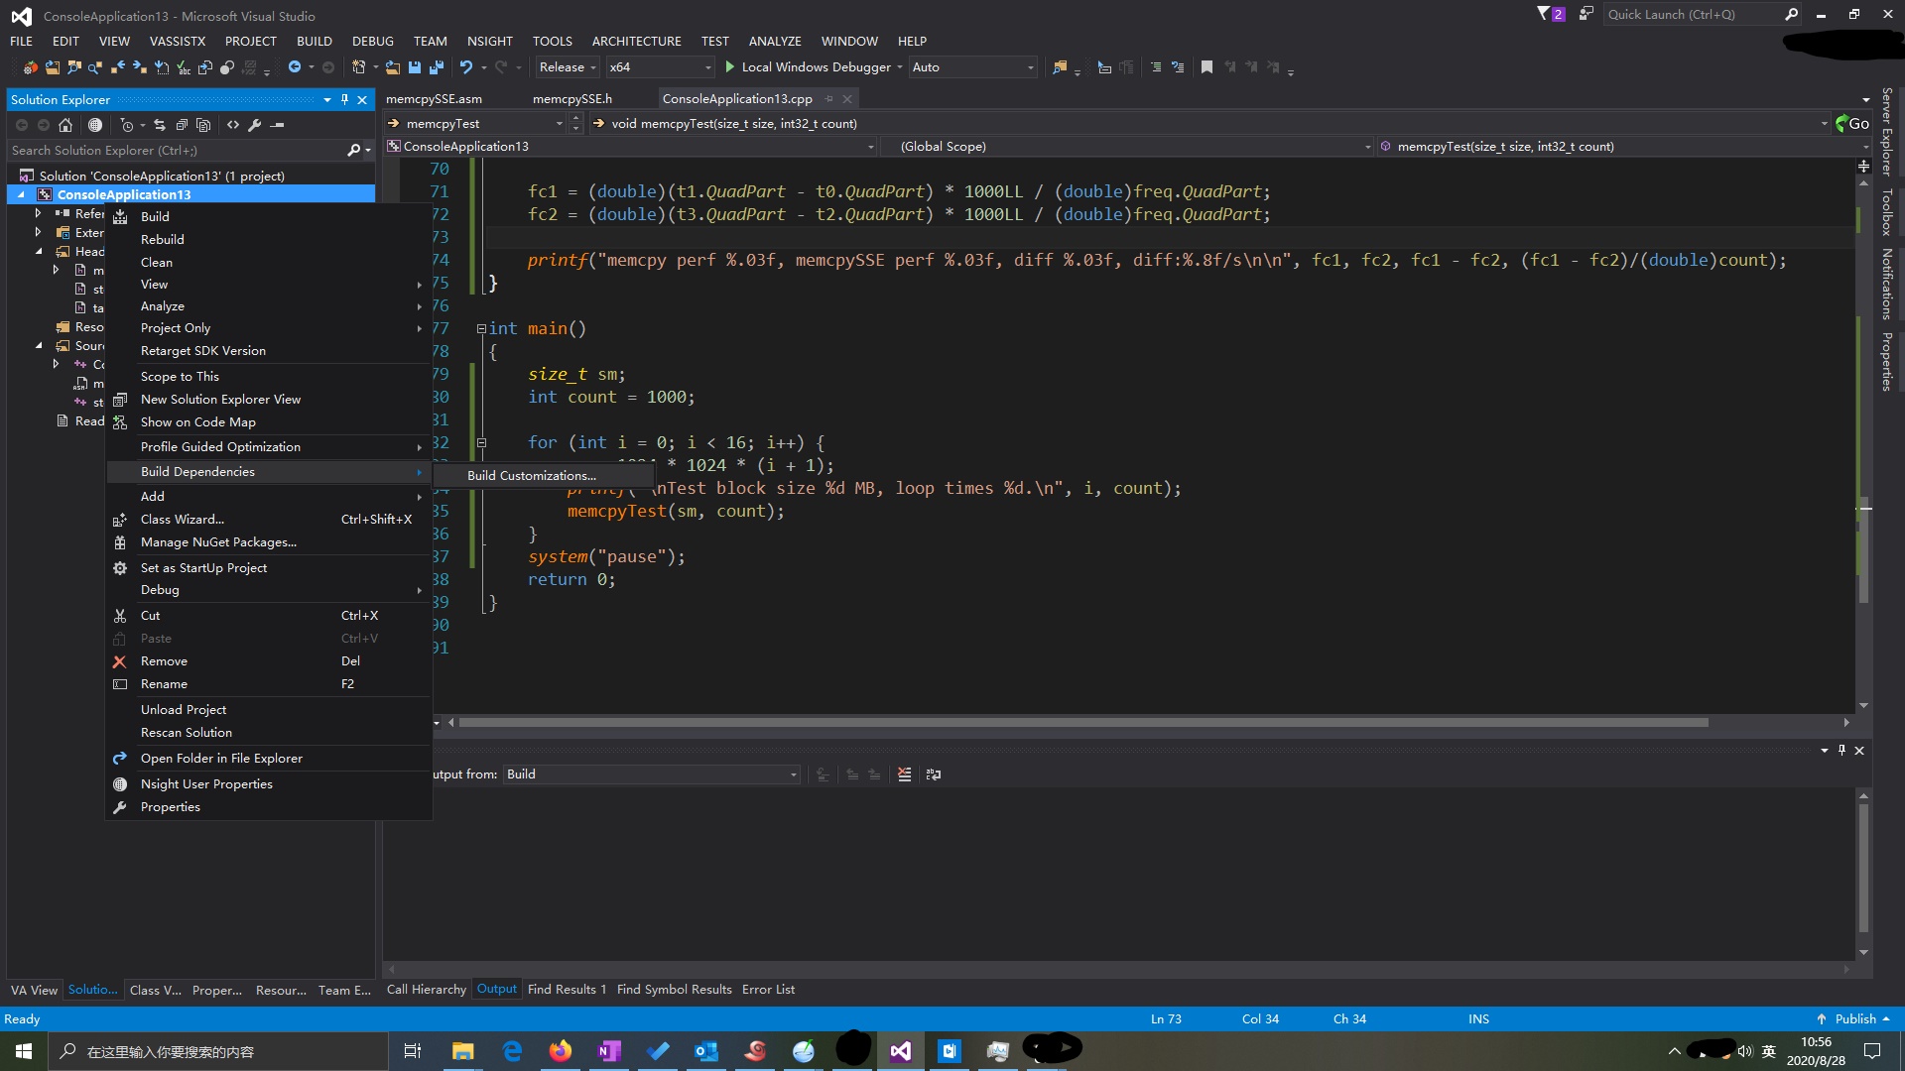Toggle Solution Explorer auto-hide pin

344,99
